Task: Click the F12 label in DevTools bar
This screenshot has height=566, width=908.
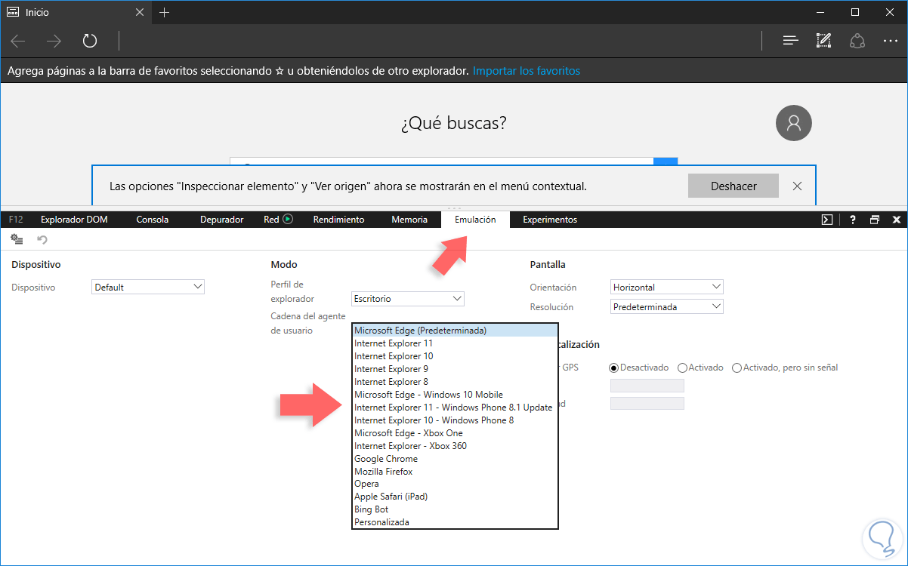Action: (x=15, y=220)
